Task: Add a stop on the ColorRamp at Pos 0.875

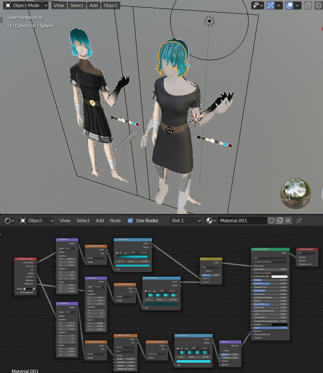Action: (x=178, y=348)
